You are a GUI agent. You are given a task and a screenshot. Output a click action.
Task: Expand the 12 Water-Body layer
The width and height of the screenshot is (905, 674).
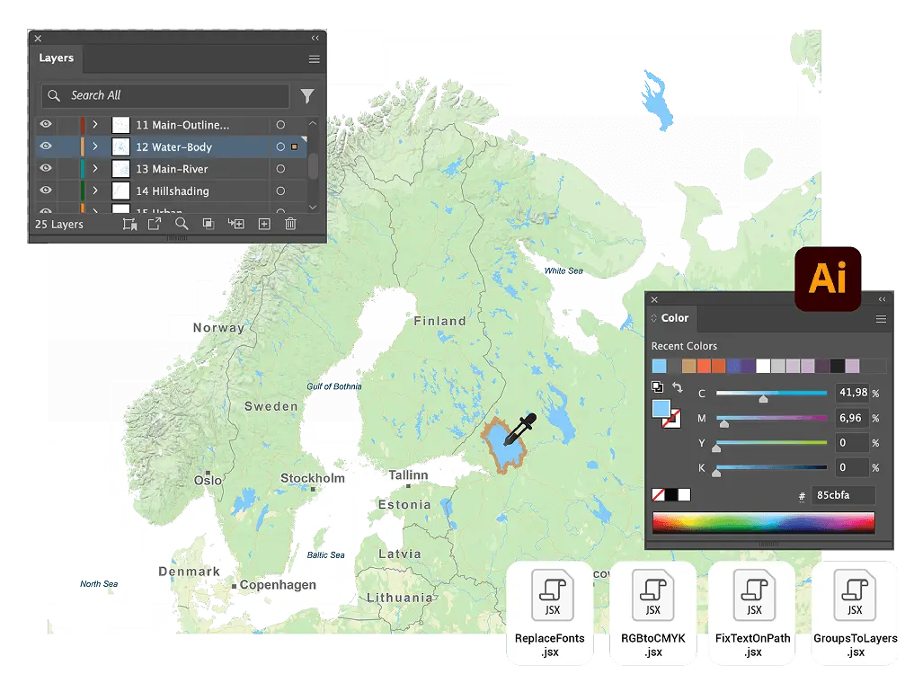click(x=95, y=146)
